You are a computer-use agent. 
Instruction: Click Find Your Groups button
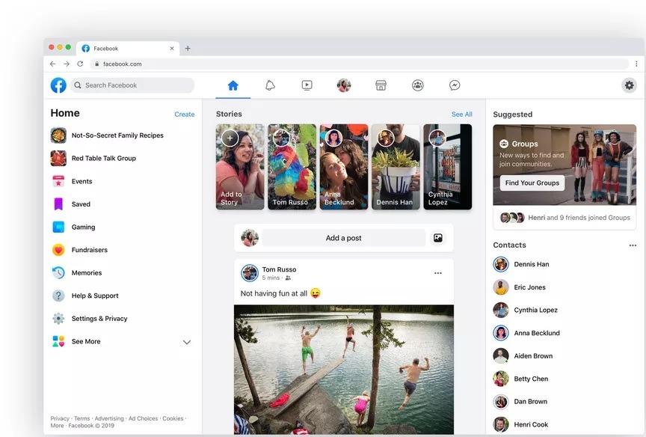pos(532,183)
